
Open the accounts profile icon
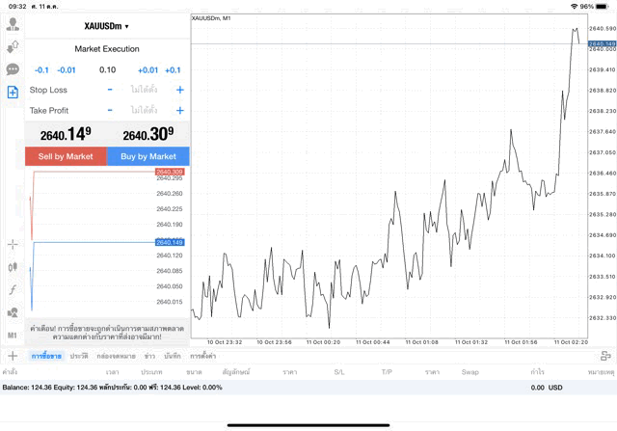pyautogui.click(x=13, y=24)
